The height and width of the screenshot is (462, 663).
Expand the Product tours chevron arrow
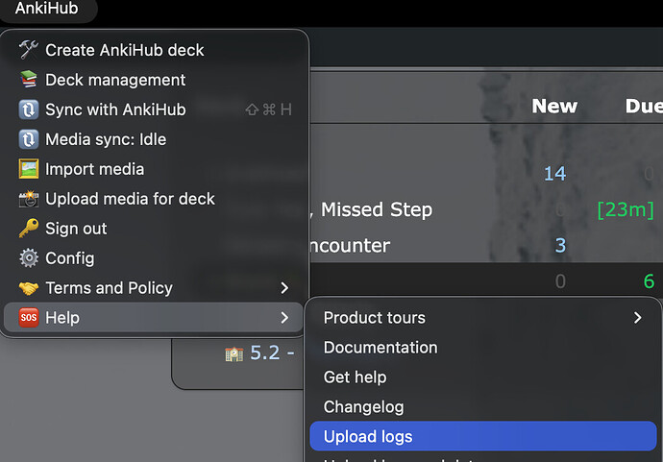pos(638,317)
